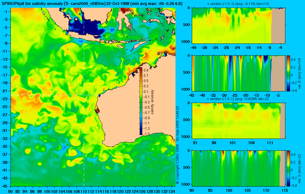Click the Copyright CSIRO 2009 text
This screenshot has height=194, width=305.
pos(177,164)
